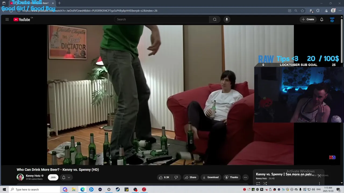Open browser Settings and more menu
This screenshot has width=344, height=193.
coord(340,11)
